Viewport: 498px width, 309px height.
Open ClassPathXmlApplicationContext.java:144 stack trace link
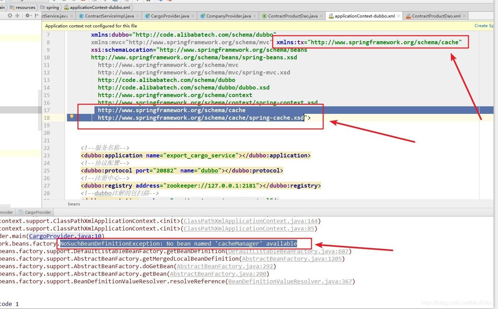click(x=251, y=221)
